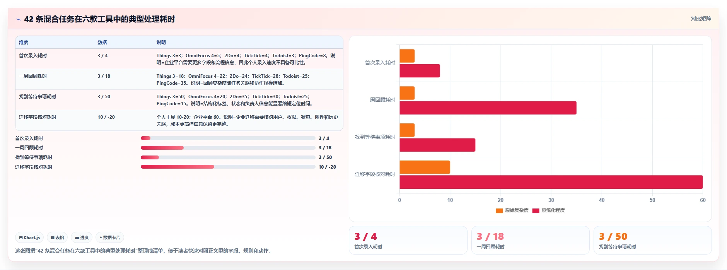Click the red bar for 迁移字段核对耗时 in chart
Viewport: 727px width, 270px height.
pos(551,182)
